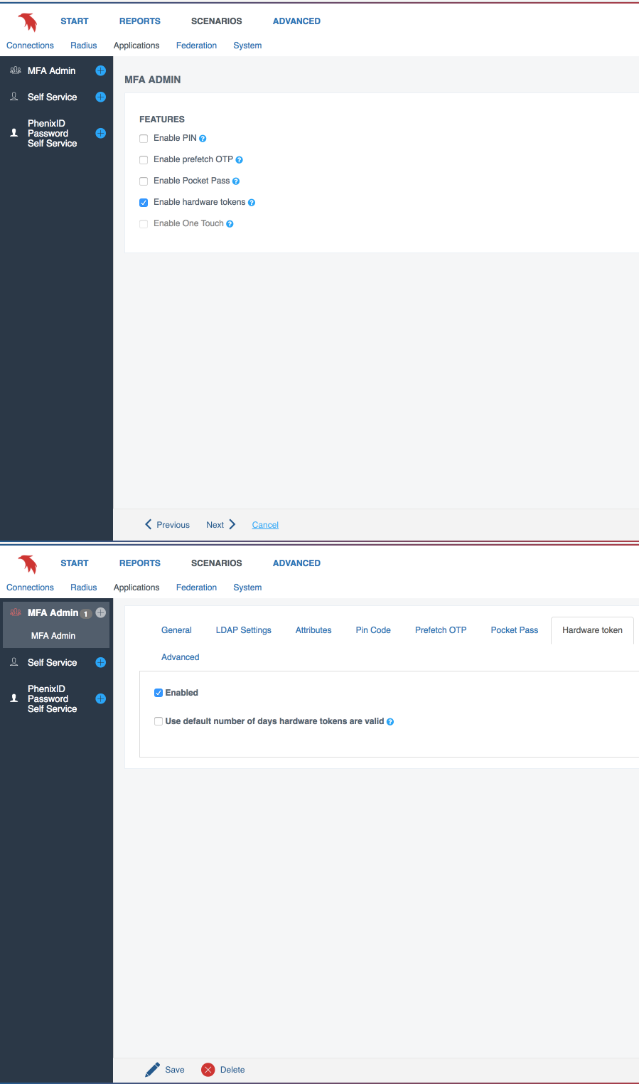Viewport: 639px width, 1084px height.
Task: Open START menu in FEATURES wizard screen
Action: point(75,21)
